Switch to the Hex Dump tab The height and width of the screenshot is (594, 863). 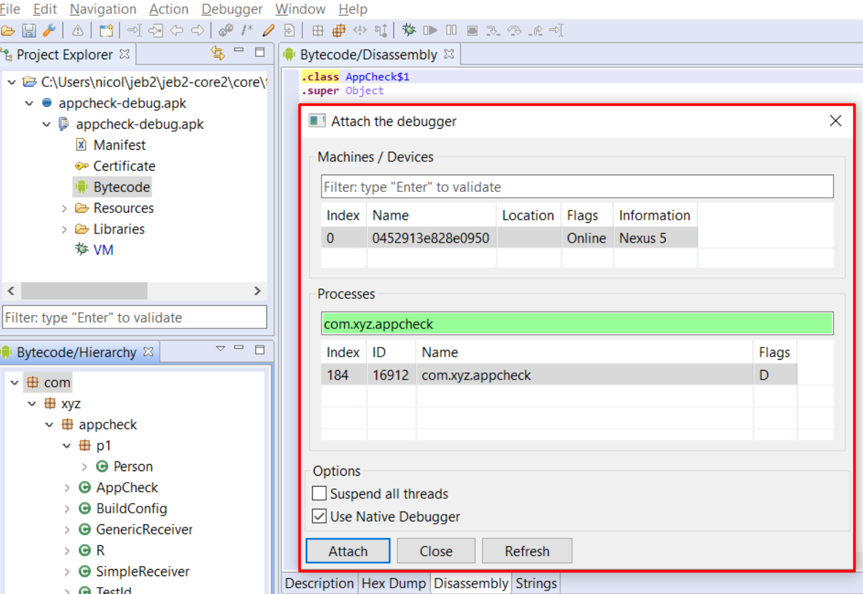[x=393, y=583]
